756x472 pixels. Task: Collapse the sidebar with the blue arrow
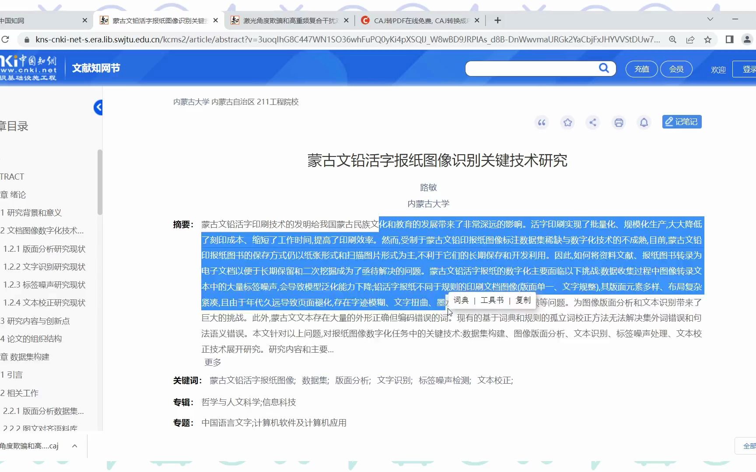point(98,107)
